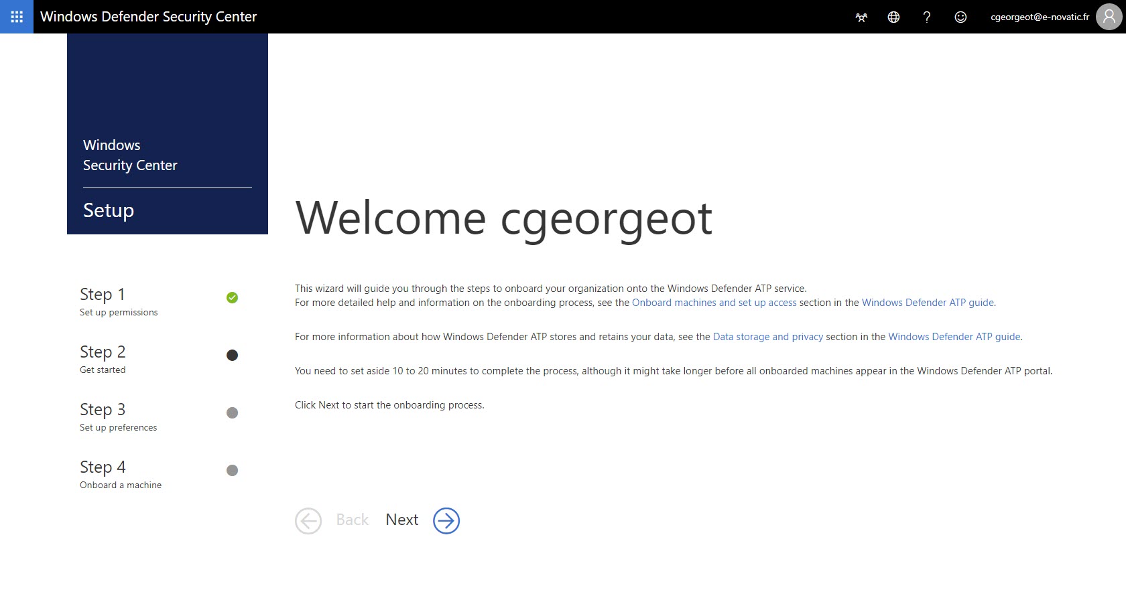This screenshot has height=608, width=1126.
Task: Click the smiley feedback icon
Action: point(960,17)
